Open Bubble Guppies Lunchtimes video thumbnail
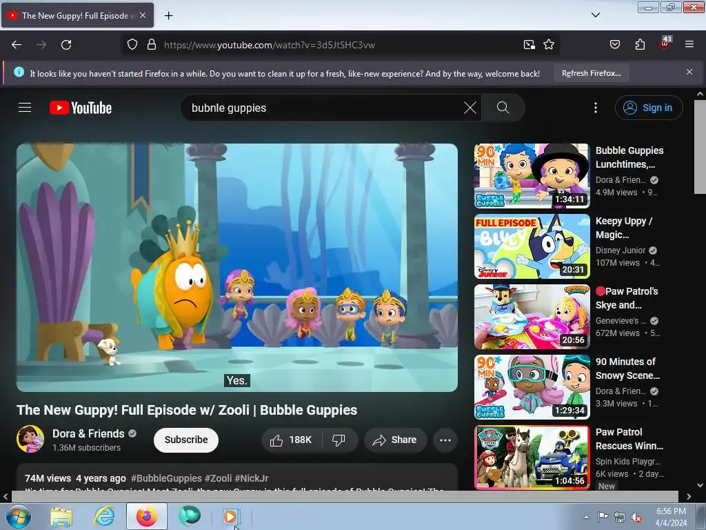The image size is (706, 530). pyautogui.click(x=532, y=176)
